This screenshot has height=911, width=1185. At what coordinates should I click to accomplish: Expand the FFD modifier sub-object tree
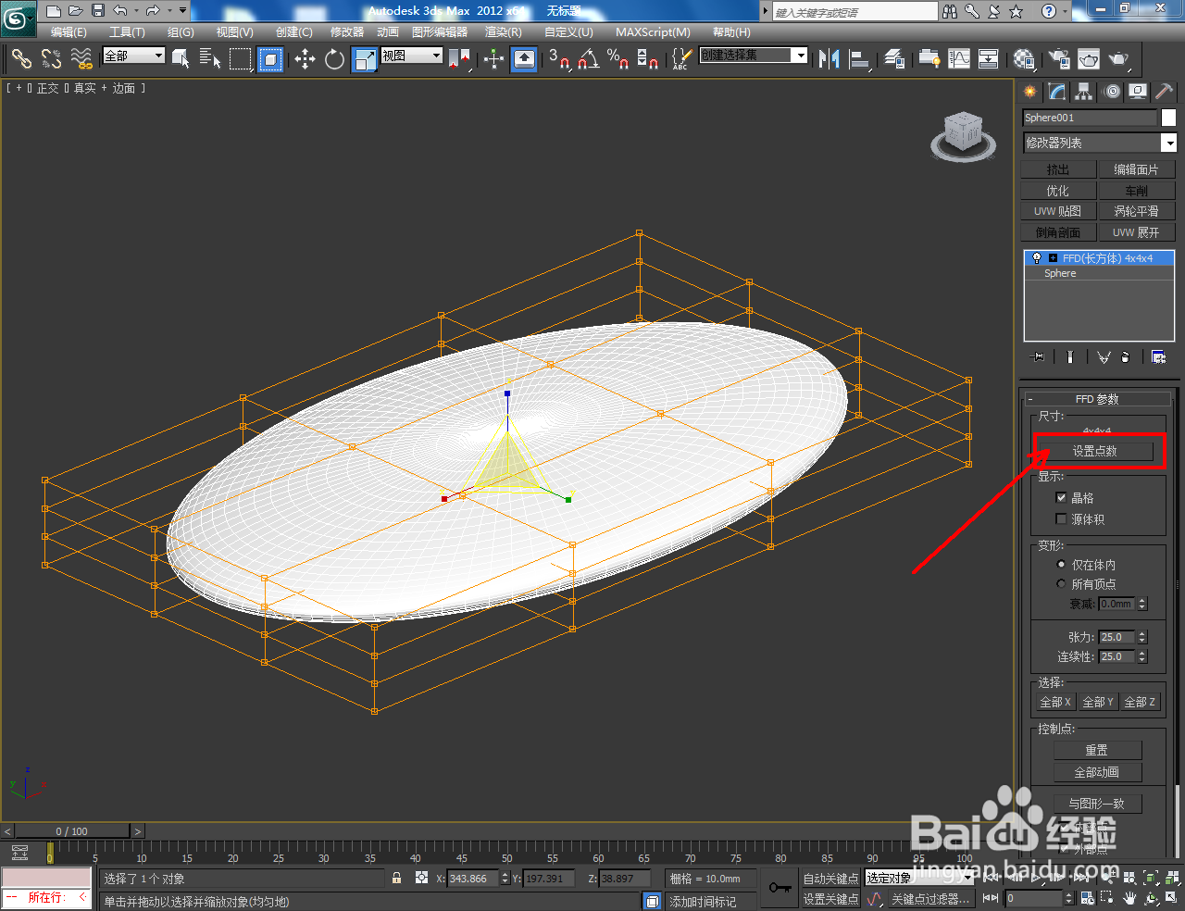click(x=1053, y=258)
